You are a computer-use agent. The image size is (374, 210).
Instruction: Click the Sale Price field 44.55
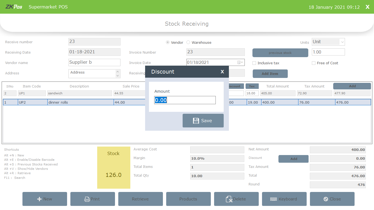[x=130, y=93]
